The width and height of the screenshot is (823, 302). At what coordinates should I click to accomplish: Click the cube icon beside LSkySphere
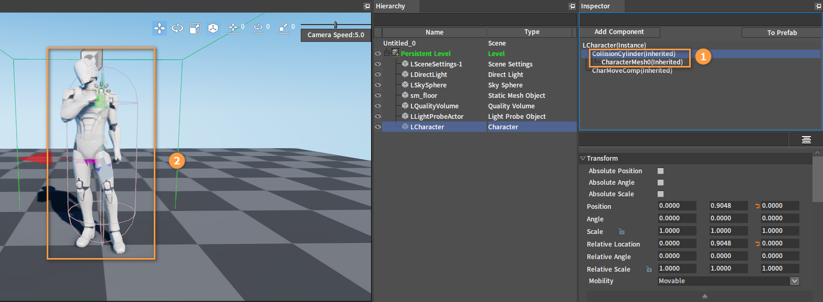coord(405,85)
